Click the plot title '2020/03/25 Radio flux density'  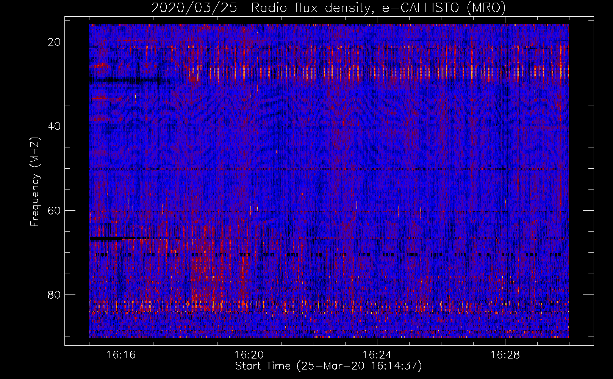328,8
